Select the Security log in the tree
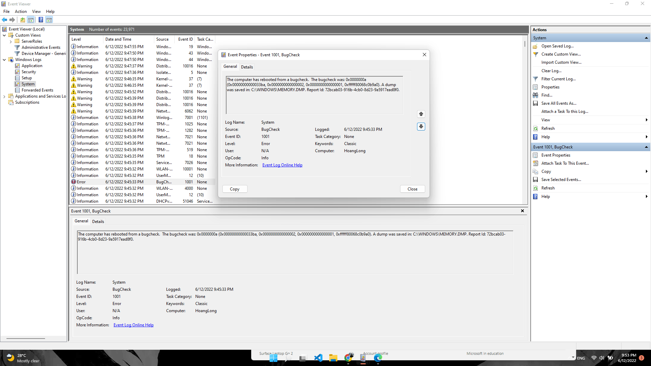This screenshot has height=366, width=651. click(29, 72)
